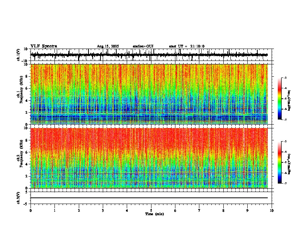Click the time axis "2" tick label
The width and height of the screenshot is (306, 236).
point(79,211)
